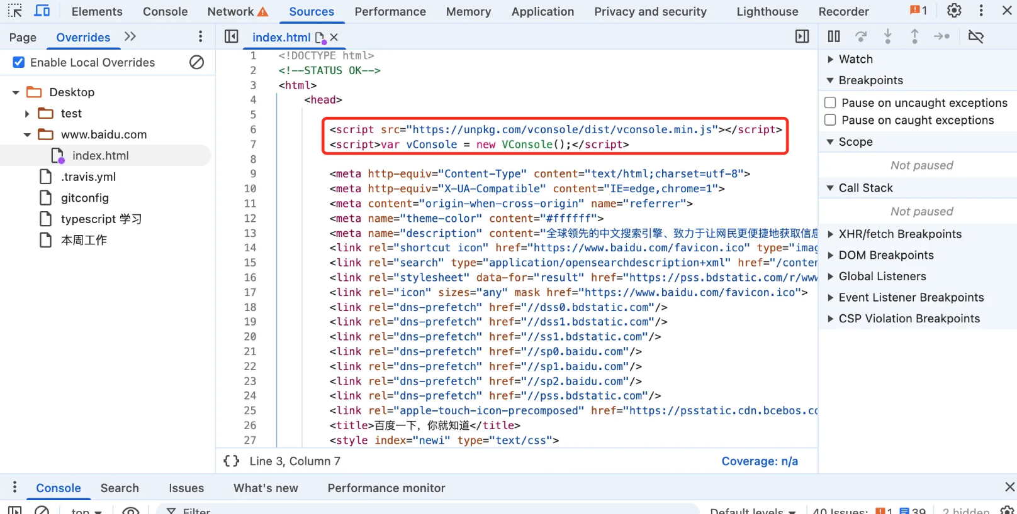Expand the test folder
Image resolution: width=1017 pixels, height=514 pixels.
pyautogui.click(x=27, y=114)
